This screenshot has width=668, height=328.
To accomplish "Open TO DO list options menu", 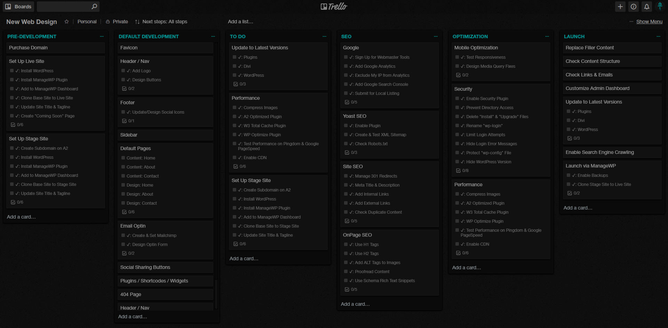I will pyautogui.click(x=324, y=36).
